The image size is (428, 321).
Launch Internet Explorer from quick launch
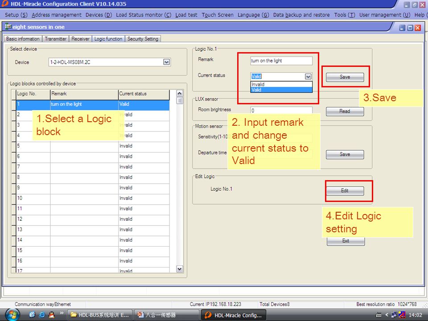42,315
